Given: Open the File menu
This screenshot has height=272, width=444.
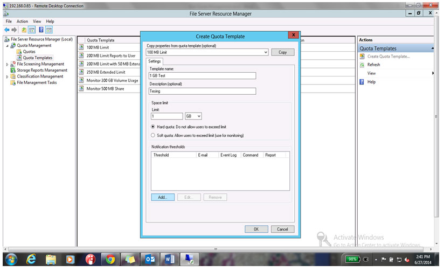Looking at the screenshot, I should 9,21.
